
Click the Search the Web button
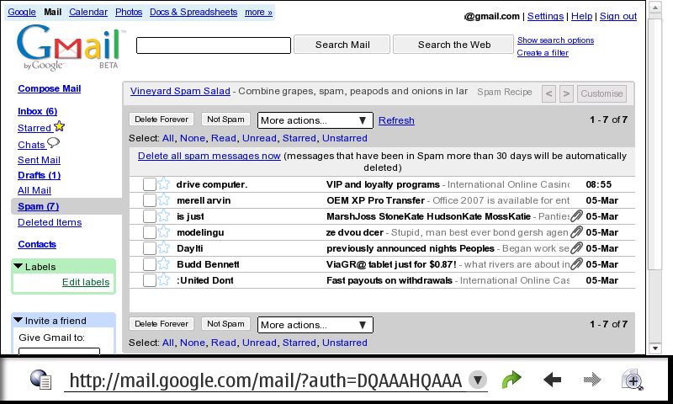pyautogui.click(x=453, y=45)
